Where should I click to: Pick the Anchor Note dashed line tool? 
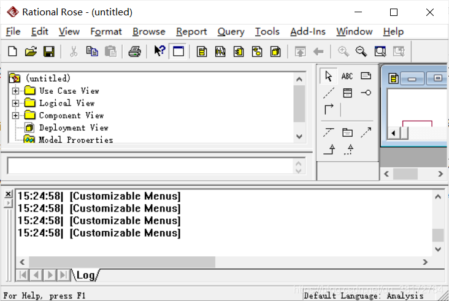coord(328,93)
